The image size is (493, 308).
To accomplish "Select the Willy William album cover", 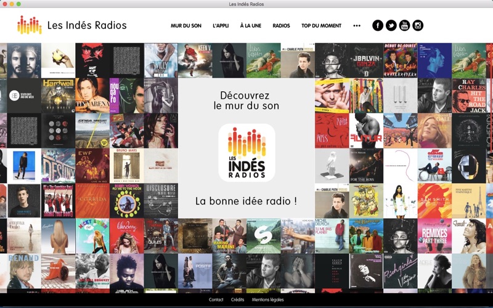I will pos(161,60).
